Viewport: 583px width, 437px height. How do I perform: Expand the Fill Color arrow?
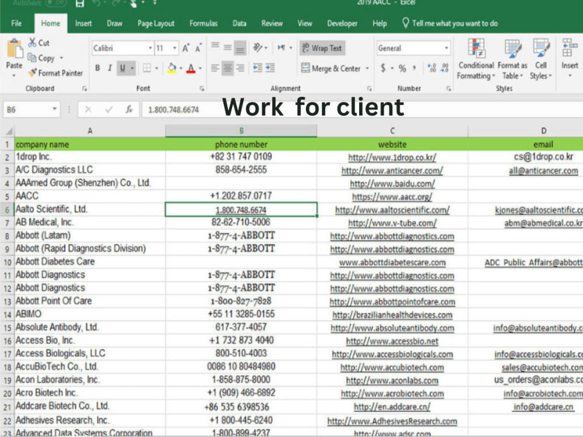point(181,68)
